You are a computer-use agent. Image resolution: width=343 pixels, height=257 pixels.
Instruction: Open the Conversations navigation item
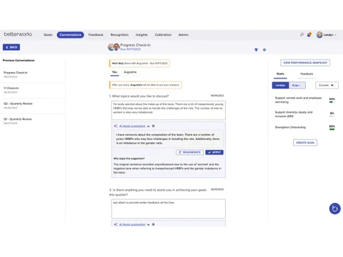click(x=71, y=35)
